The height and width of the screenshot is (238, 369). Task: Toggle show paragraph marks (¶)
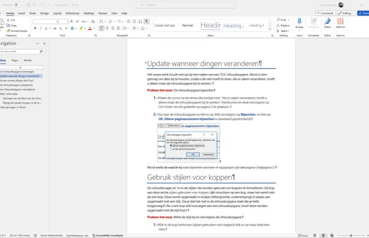146,21
